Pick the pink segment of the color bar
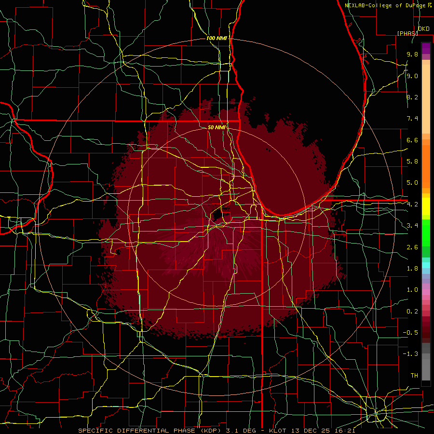Viewport: 434px width, 434px height. click(426, 292)
